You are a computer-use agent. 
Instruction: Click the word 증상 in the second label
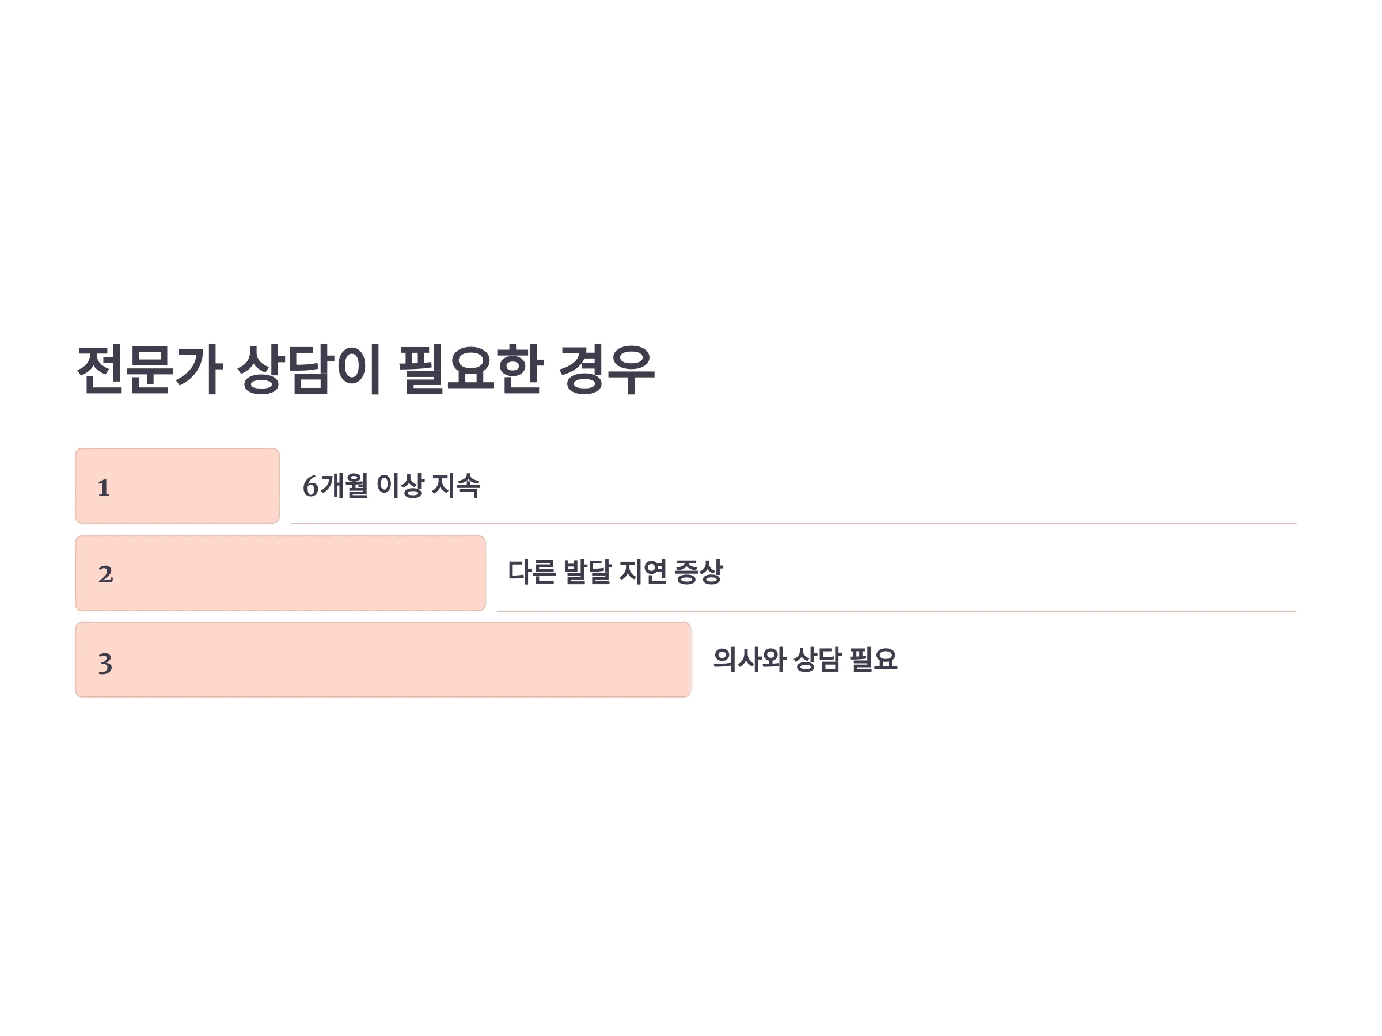click(699, 572)
